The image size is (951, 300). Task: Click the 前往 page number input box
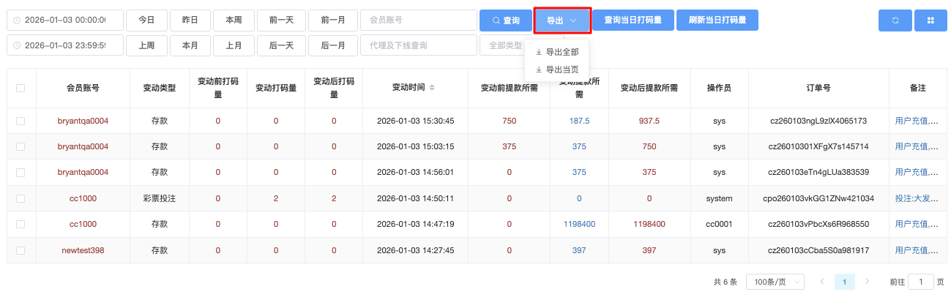tap(920, 282)
